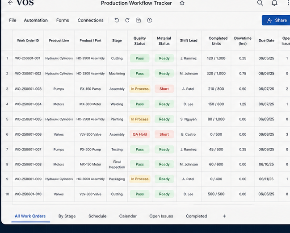The image size is (290, 233).
Task: Select the All Work Orders tab
Action: pos(30,216)
